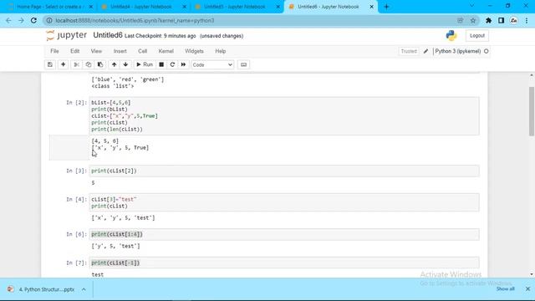Click the Python logo icon
Screen dimensions: 535x301
451,35
